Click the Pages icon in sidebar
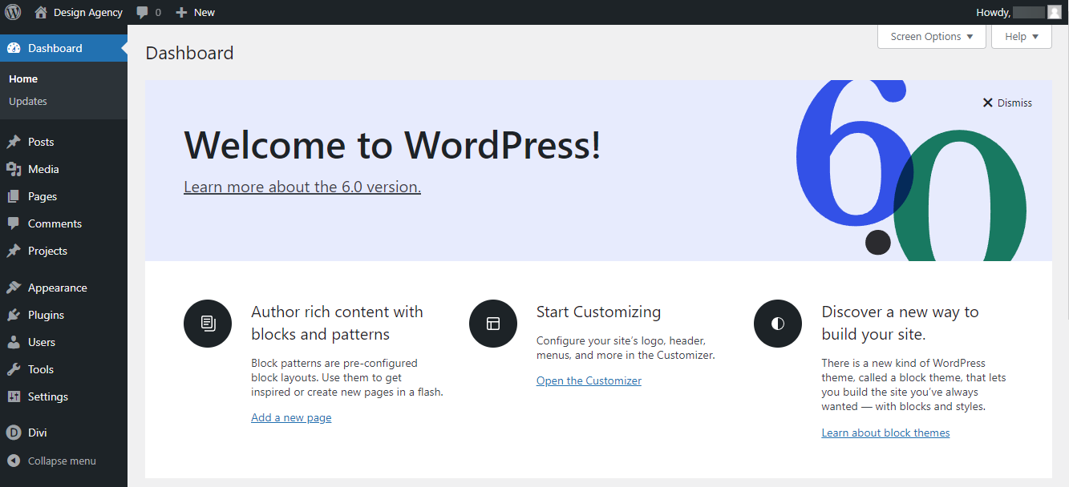 tap(14, 196)
